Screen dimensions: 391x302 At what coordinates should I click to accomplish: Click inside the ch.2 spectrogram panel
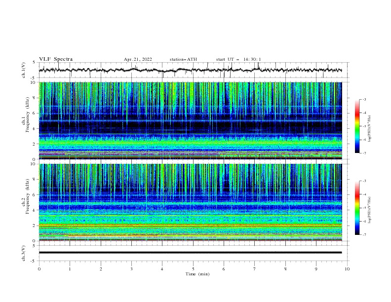[190, 202]
